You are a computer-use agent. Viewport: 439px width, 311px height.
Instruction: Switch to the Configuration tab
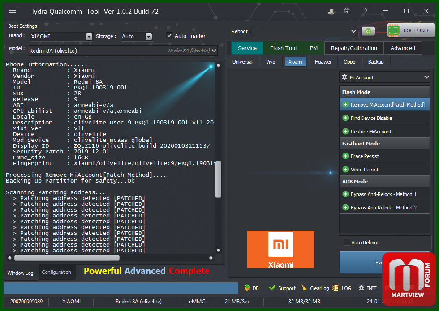(56, 272)
